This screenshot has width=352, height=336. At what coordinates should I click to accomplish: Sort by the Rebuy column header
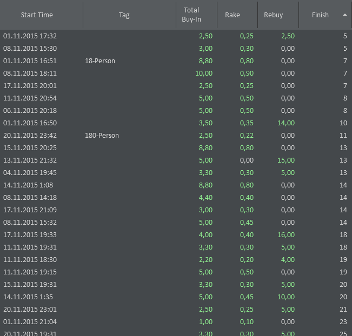pos(273,15)
